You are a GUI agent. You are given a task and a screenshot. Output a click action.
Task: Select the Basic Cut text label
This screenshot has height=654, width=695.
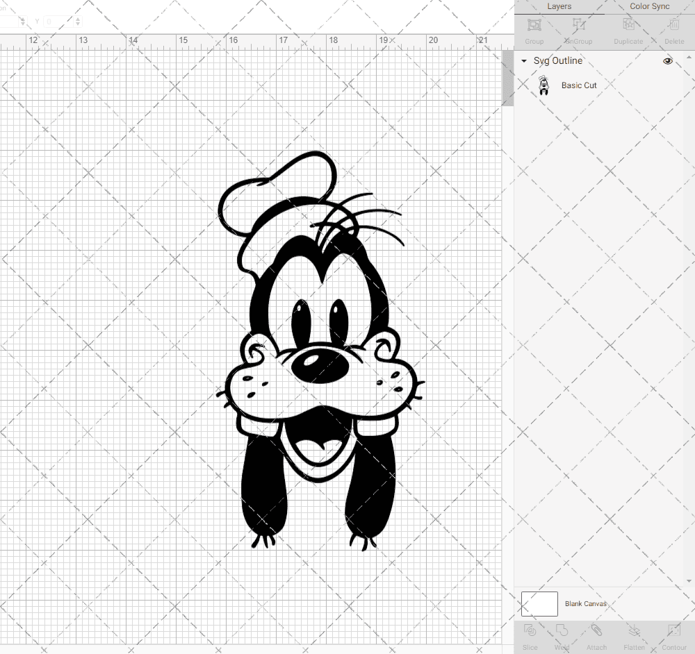[x=579, y=85]
